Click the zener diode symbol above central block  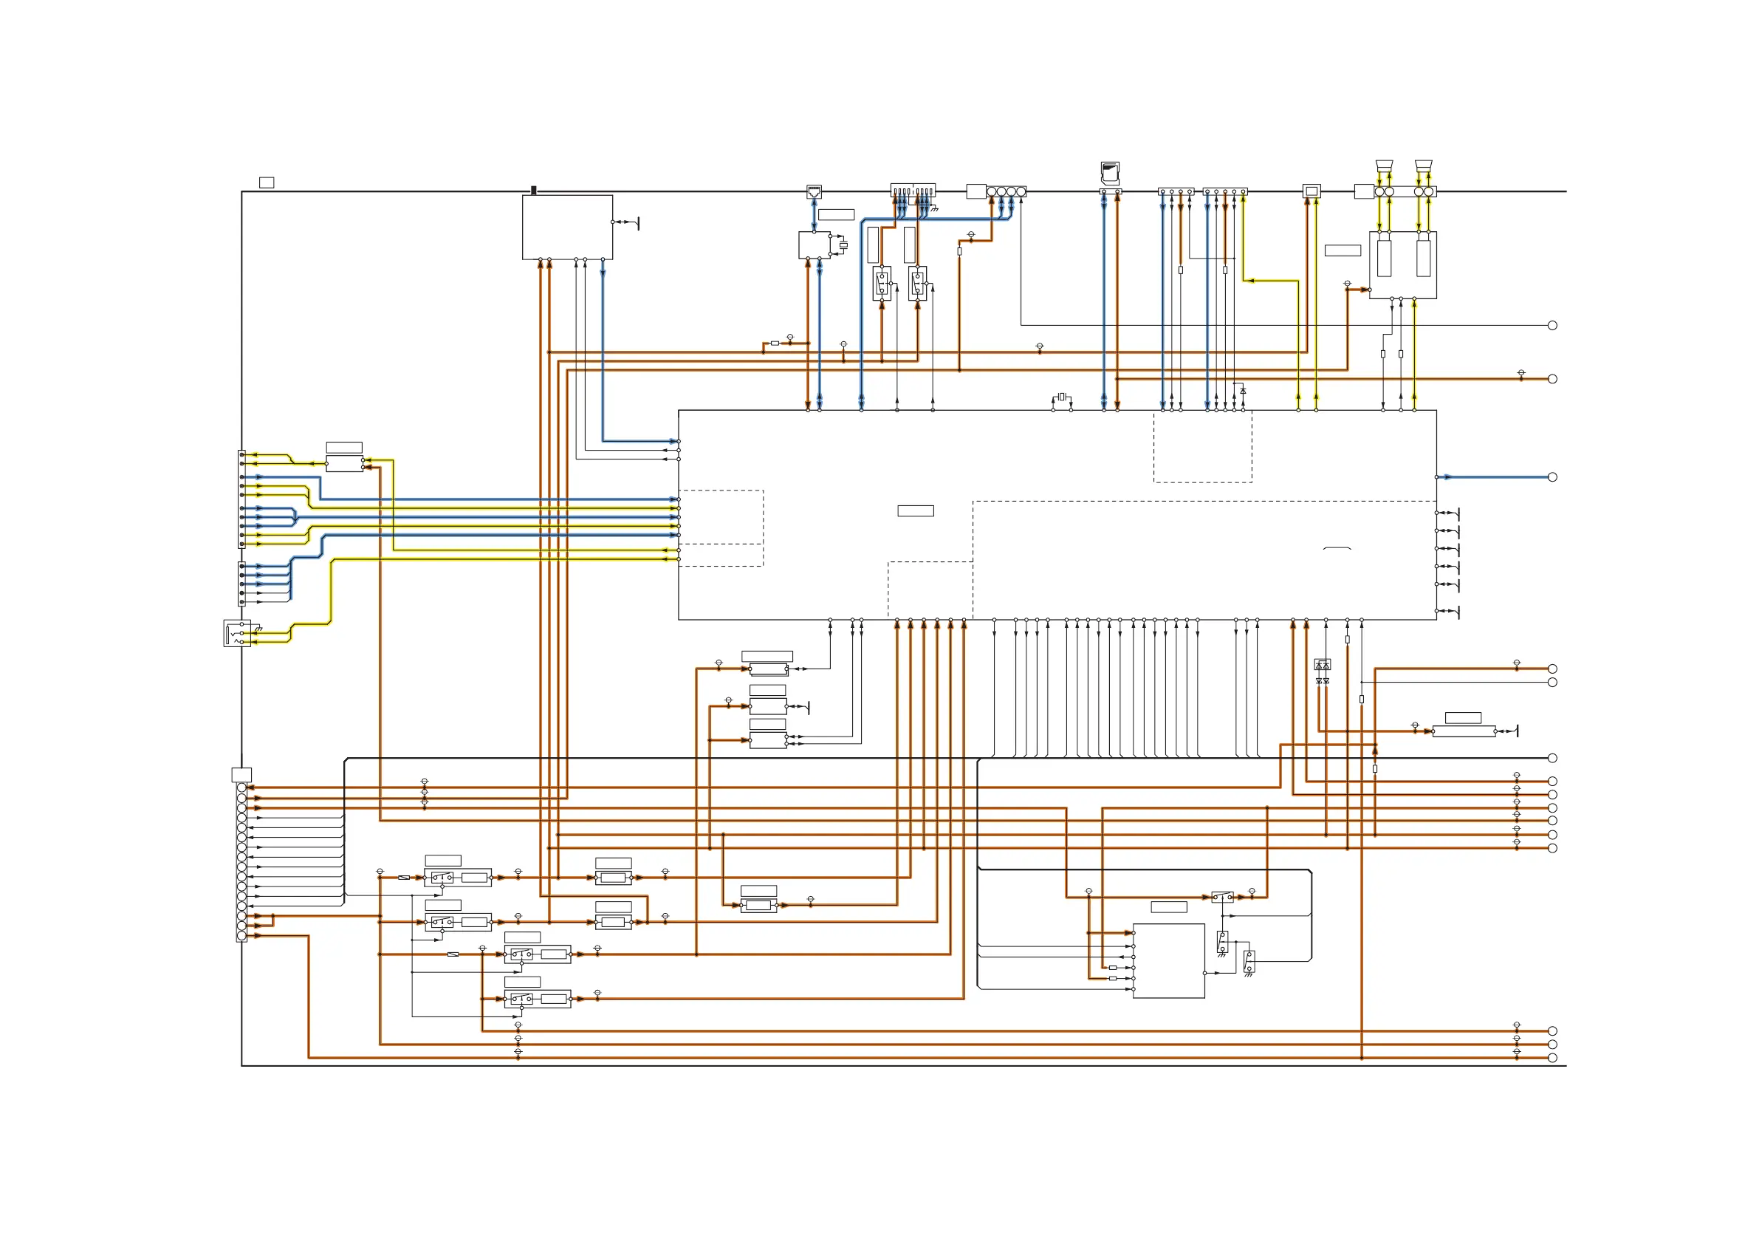click(1243, 391)
